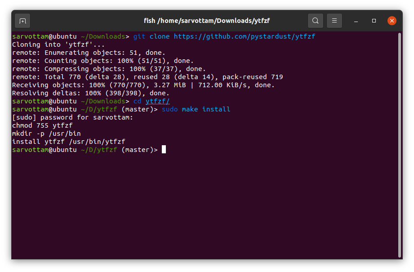
Task: Open the hamburger menu
Action: (x=334, y=21)
